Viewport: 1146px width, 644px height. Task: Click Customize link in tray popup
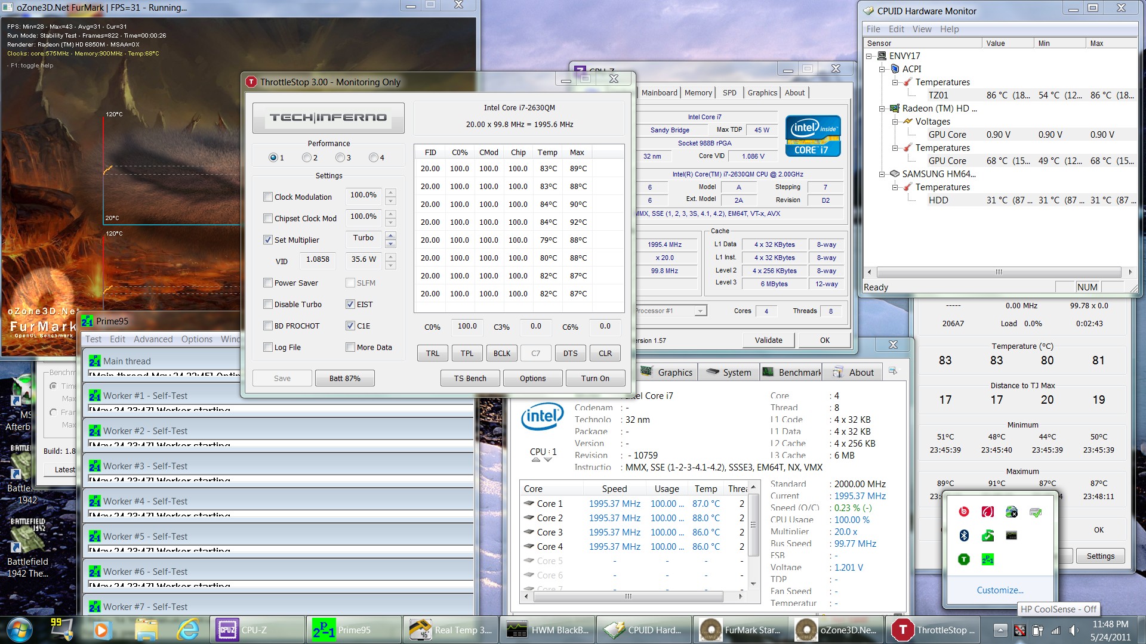click(1000, 590)
